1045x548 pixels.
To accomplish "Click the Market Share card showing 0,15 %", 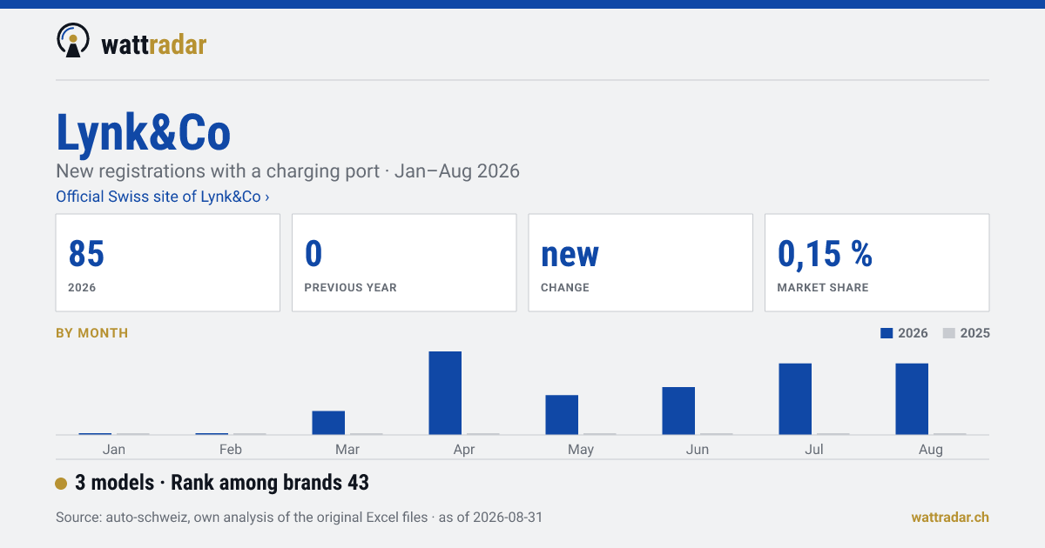I will (x=877, y=263).
